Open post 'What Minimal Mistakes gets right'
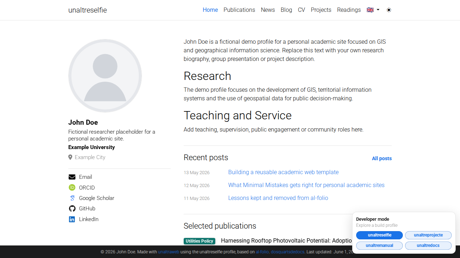The image size is (460, 258). coord(306,185)
